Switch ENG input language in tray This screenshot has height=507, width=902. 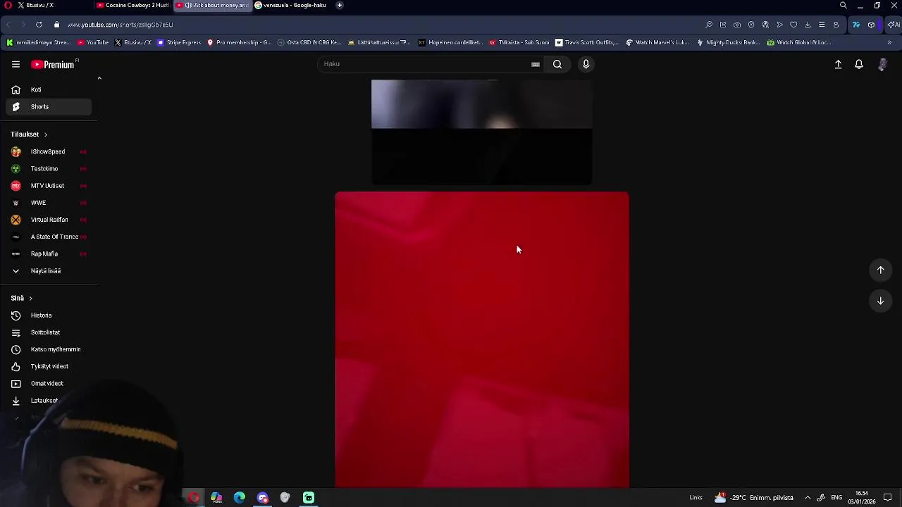tap(836, 498)
